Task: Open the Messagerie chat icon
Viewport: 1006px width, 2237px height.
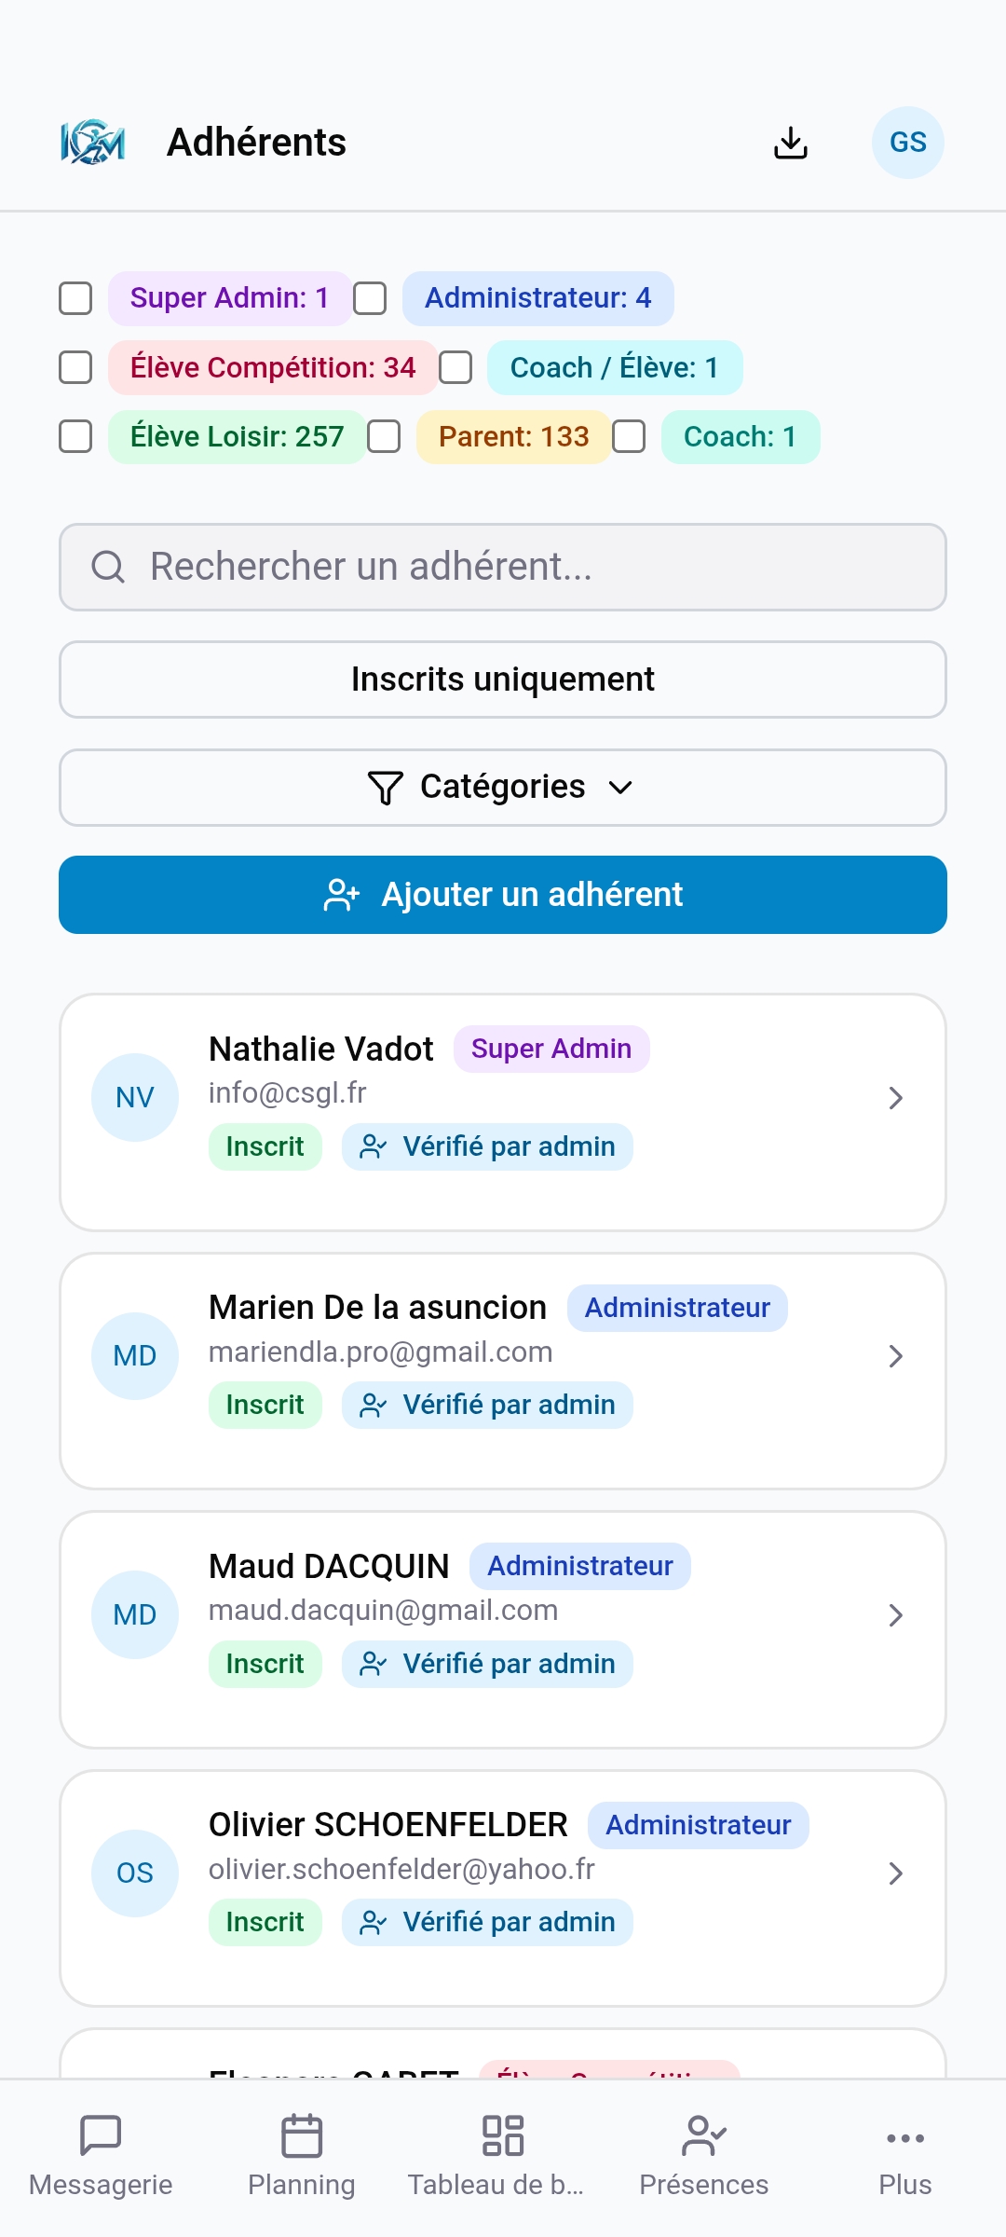Action: 101,2135
